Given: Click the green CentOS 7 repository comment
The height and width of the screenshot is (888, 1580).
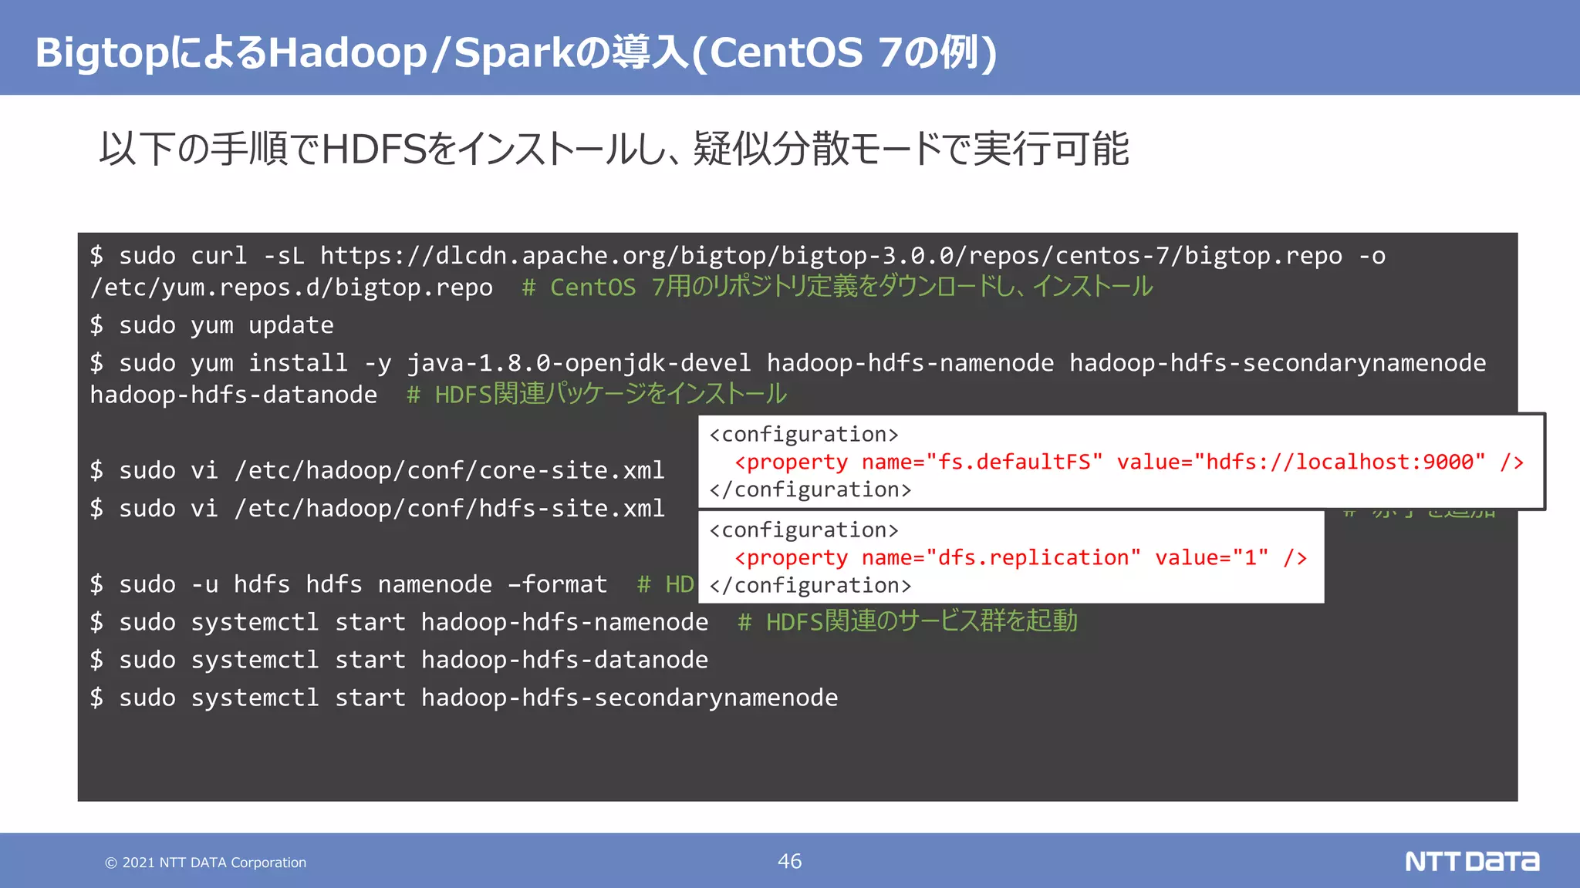Looking at the screenshot, I should (837, 287).
